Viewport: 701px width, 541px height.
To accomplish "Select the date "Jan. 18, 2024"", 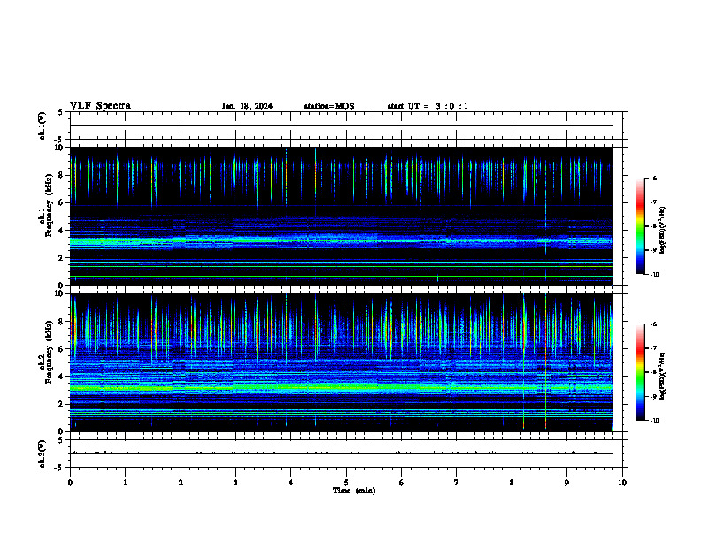I will pos(247,106).
